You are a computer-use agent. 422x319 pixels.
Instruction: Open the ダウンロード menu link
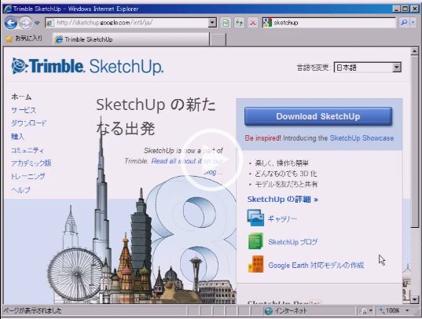[28, 123]
